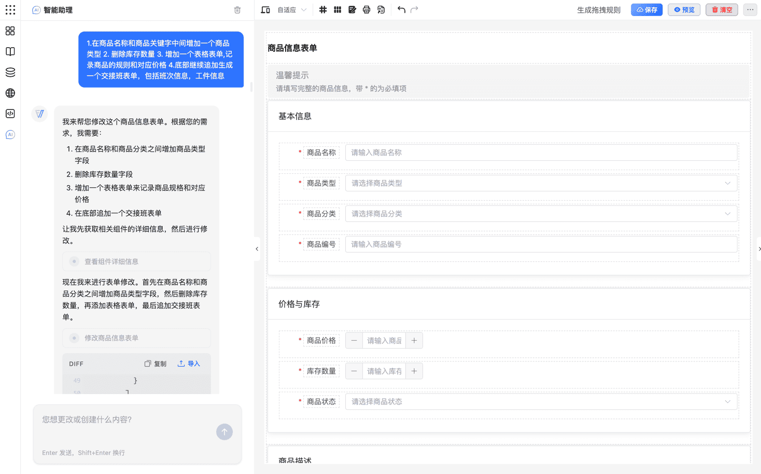Open the apps grid menu icon
The width and height of the screenshot is (761, 474).
pos(10,10)
